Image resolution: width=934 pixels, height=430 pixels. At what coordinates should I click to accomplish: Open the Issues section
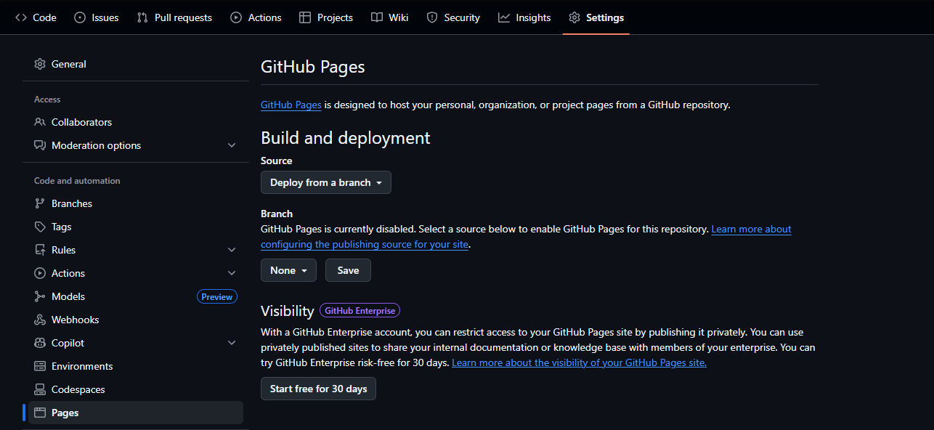click(79, 17)
